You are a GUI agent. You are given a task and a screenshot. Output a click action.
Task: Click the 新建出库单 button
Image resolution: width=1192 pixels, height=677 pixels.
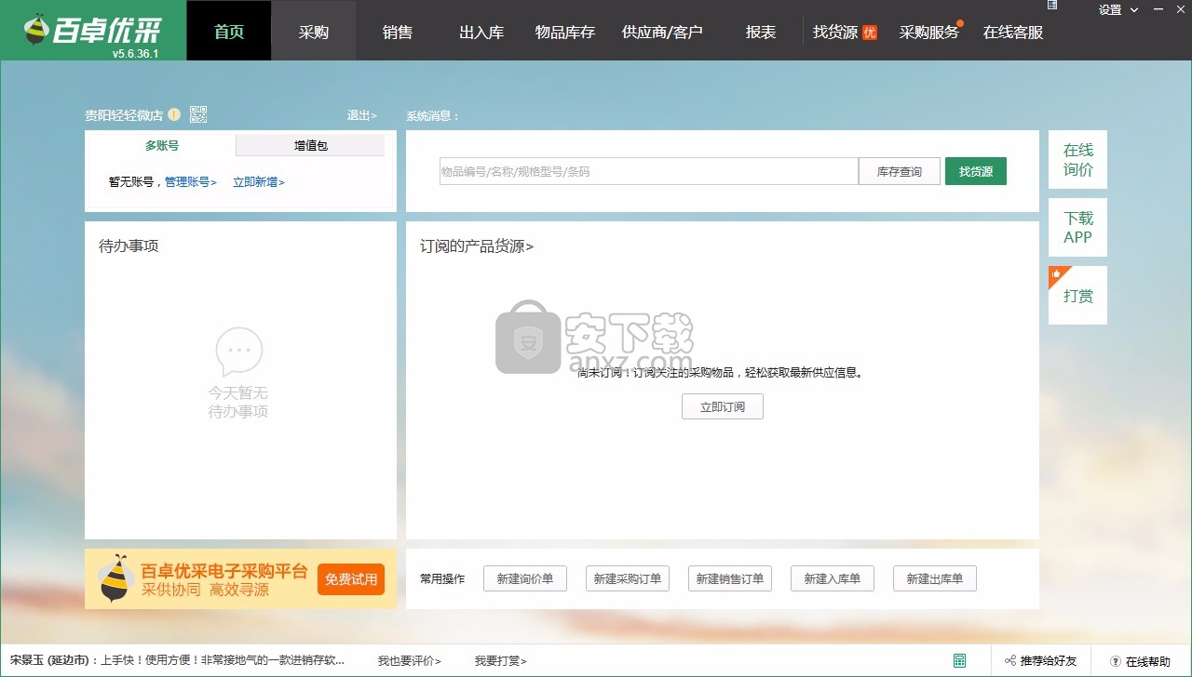coord(935,578)
